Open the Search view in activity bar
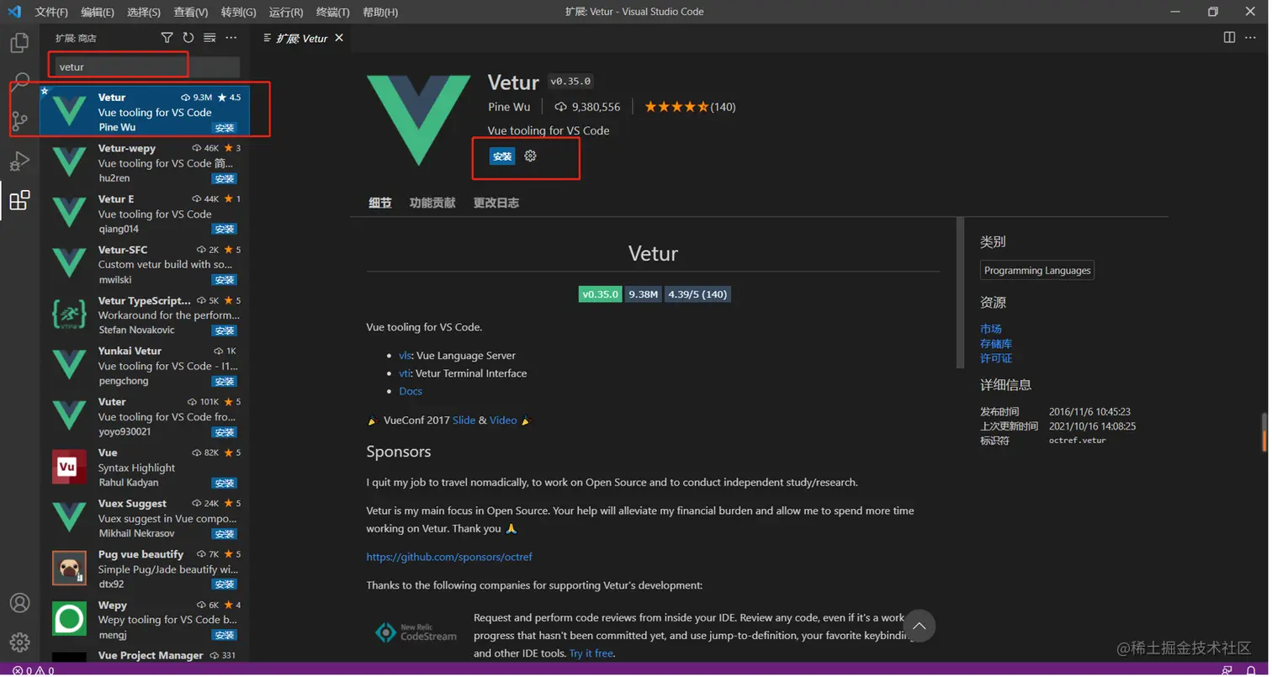Image resolution: width=1272 pixels, height=677 pixels. pos(19,82)
